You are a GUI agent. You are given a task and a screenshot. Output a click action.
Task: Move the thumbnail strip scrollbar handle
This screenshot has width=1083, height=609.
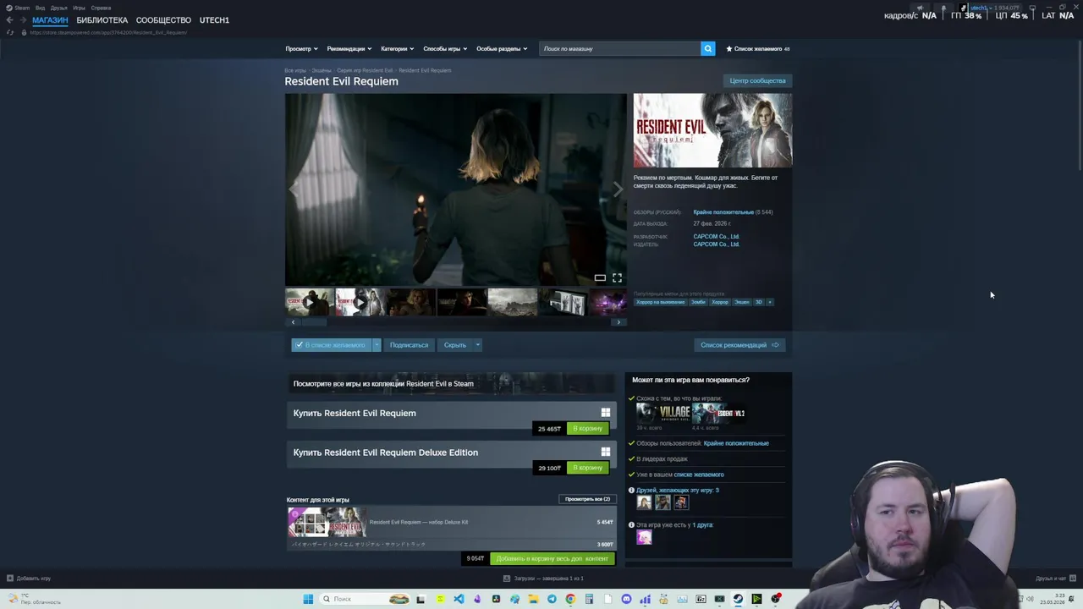click(x=315, y=322)
